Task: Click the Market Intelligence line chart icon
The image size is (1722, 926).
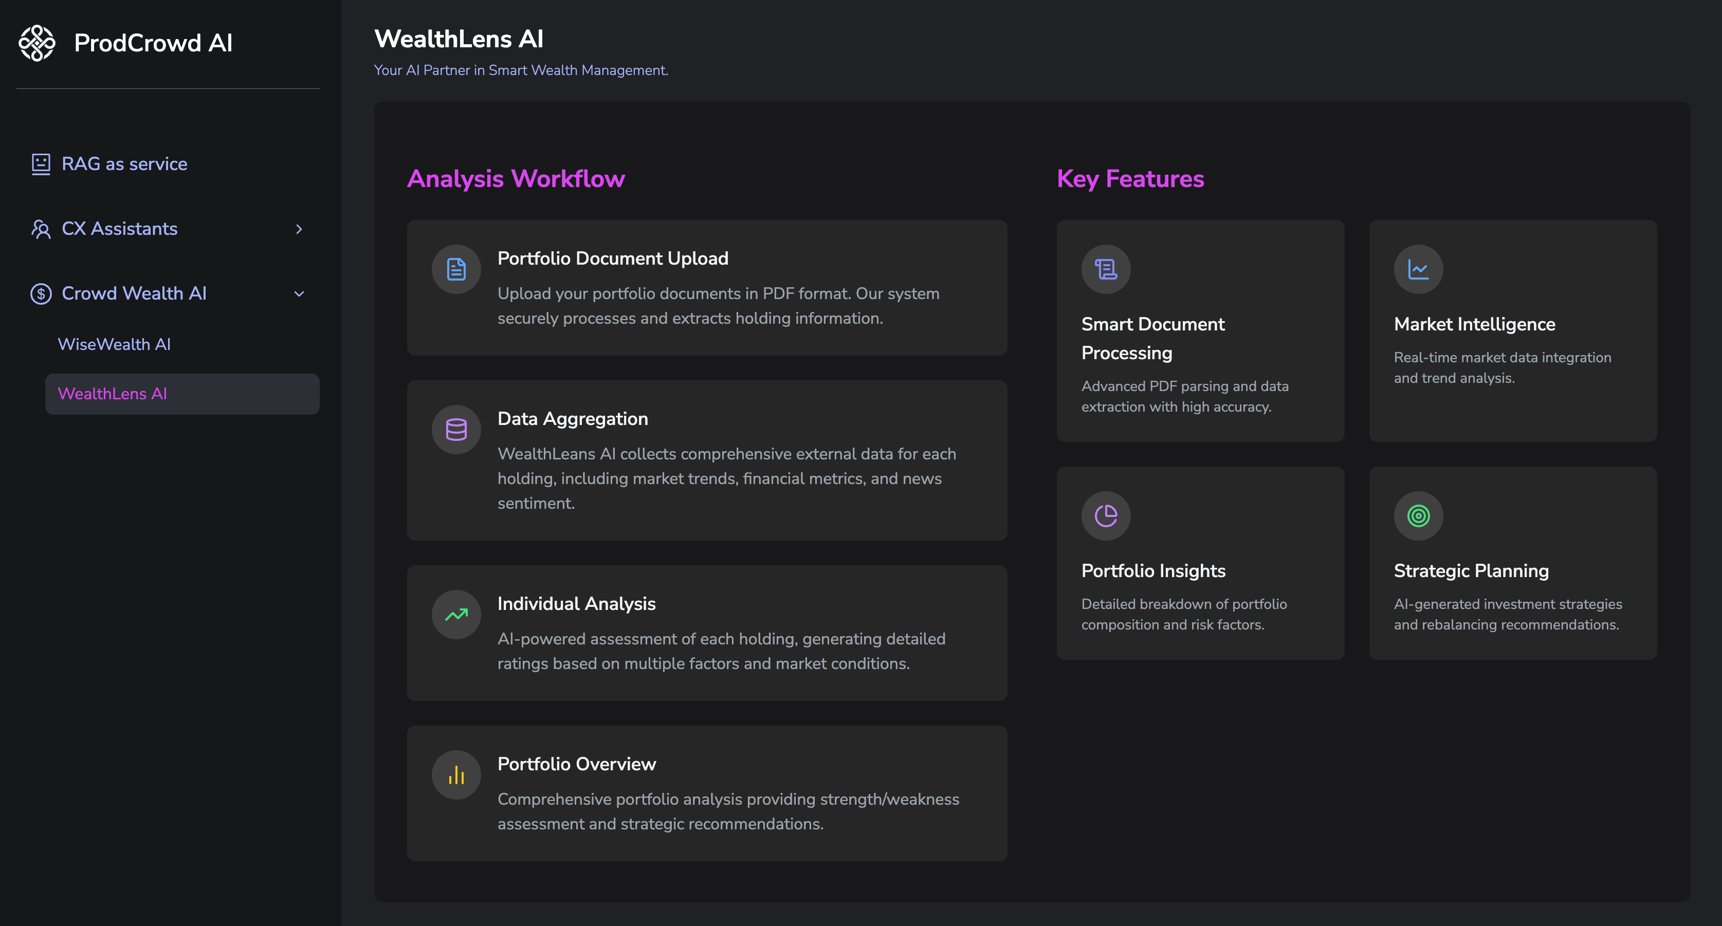Action: click(x=1419, y=269)
